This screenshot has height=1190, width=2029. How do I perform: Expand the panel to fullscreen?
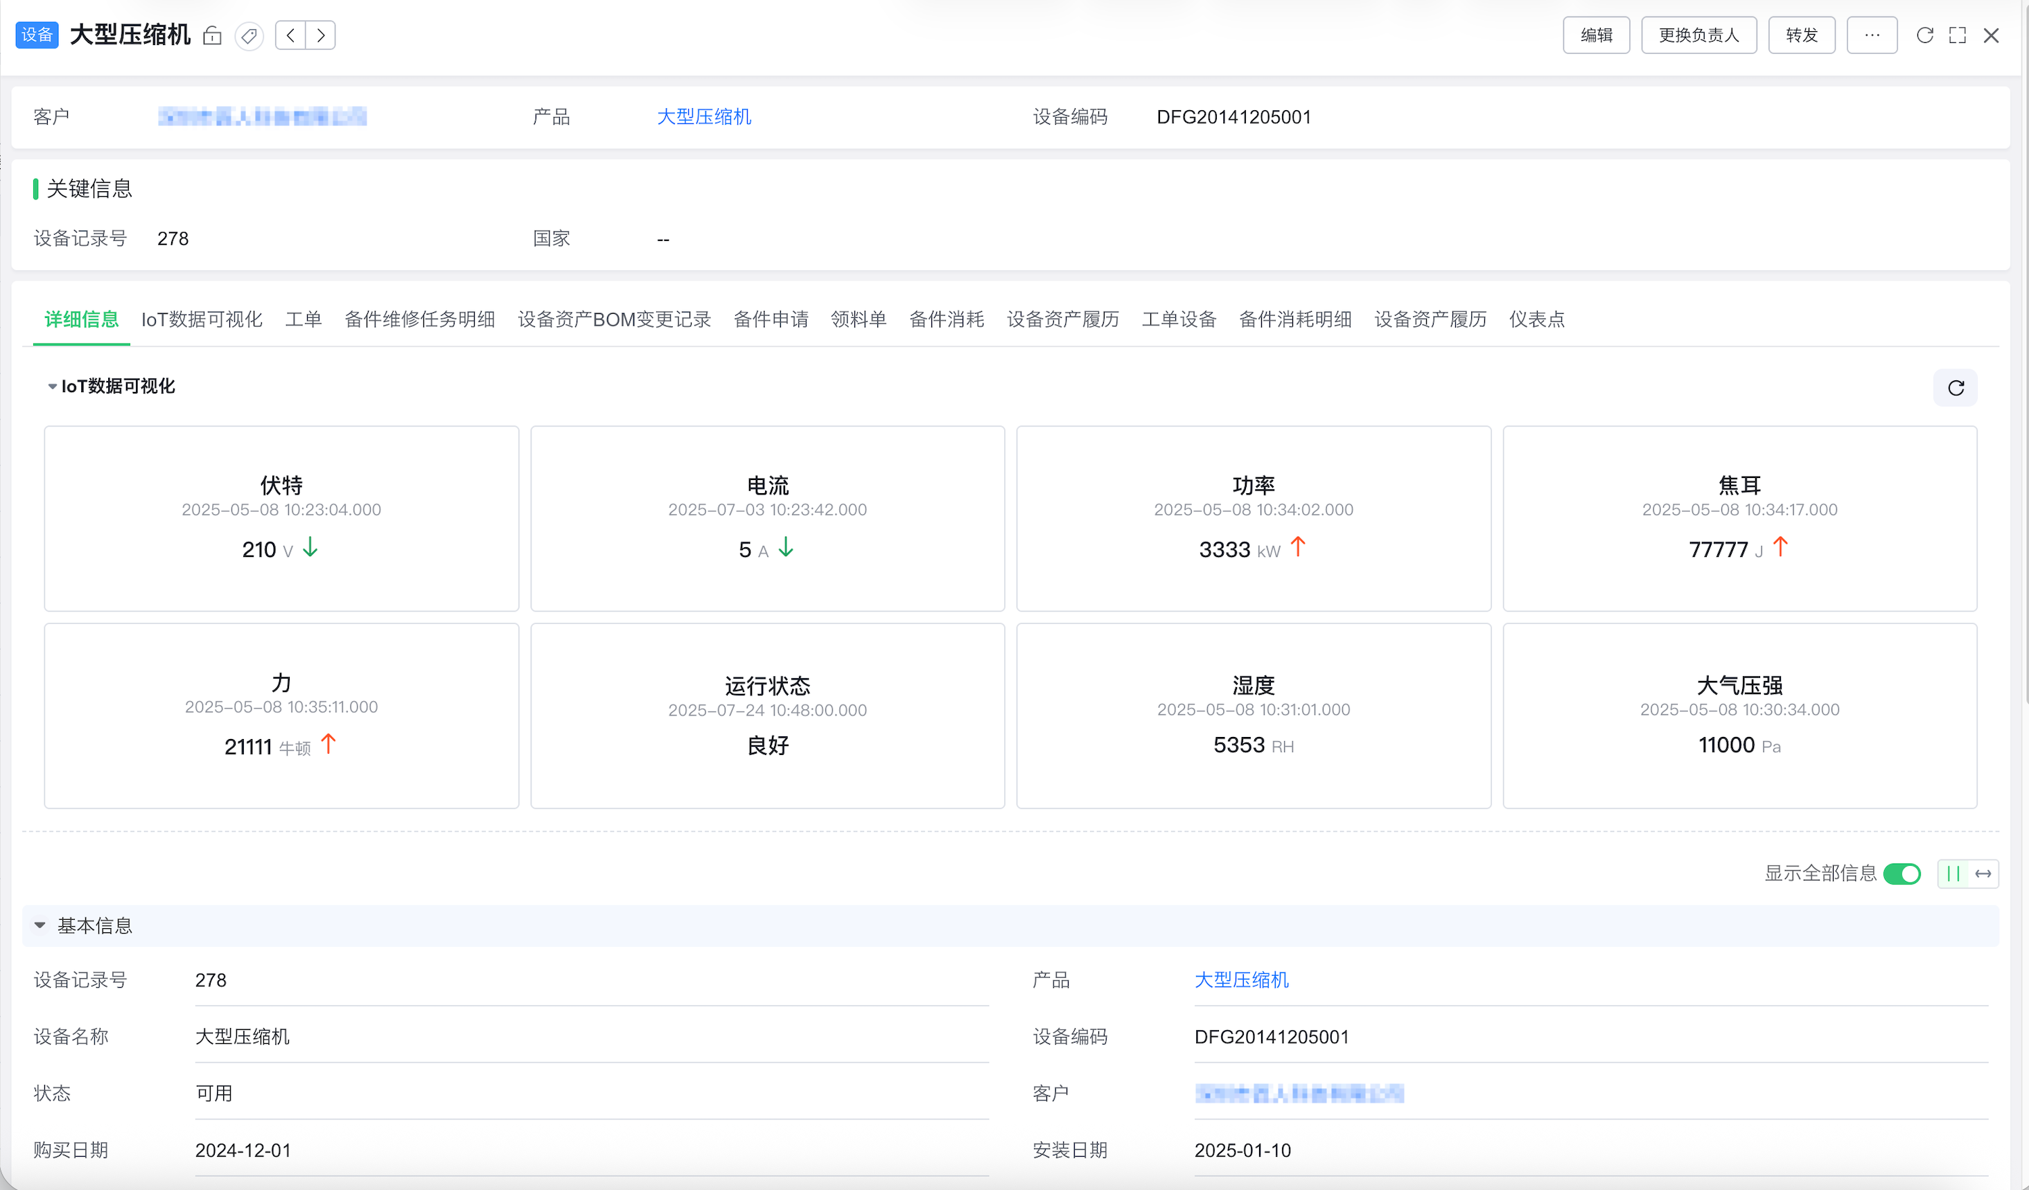(x=1958, y=35)
